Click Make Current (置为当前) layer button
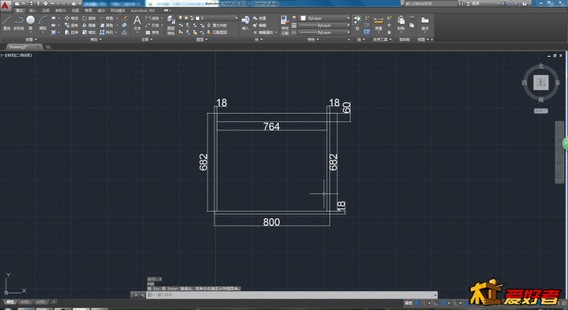Screen dimensions: 568x310 [217, 25]
